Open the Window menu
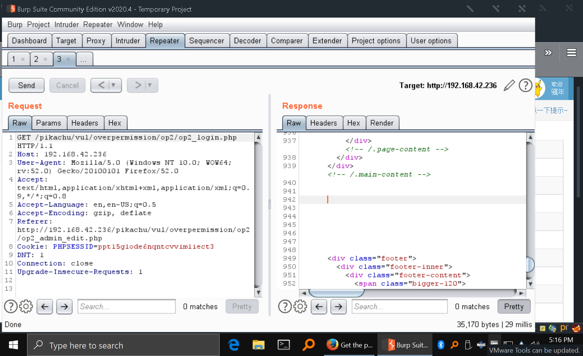This screenshot has height=356, width=583. 130,25
